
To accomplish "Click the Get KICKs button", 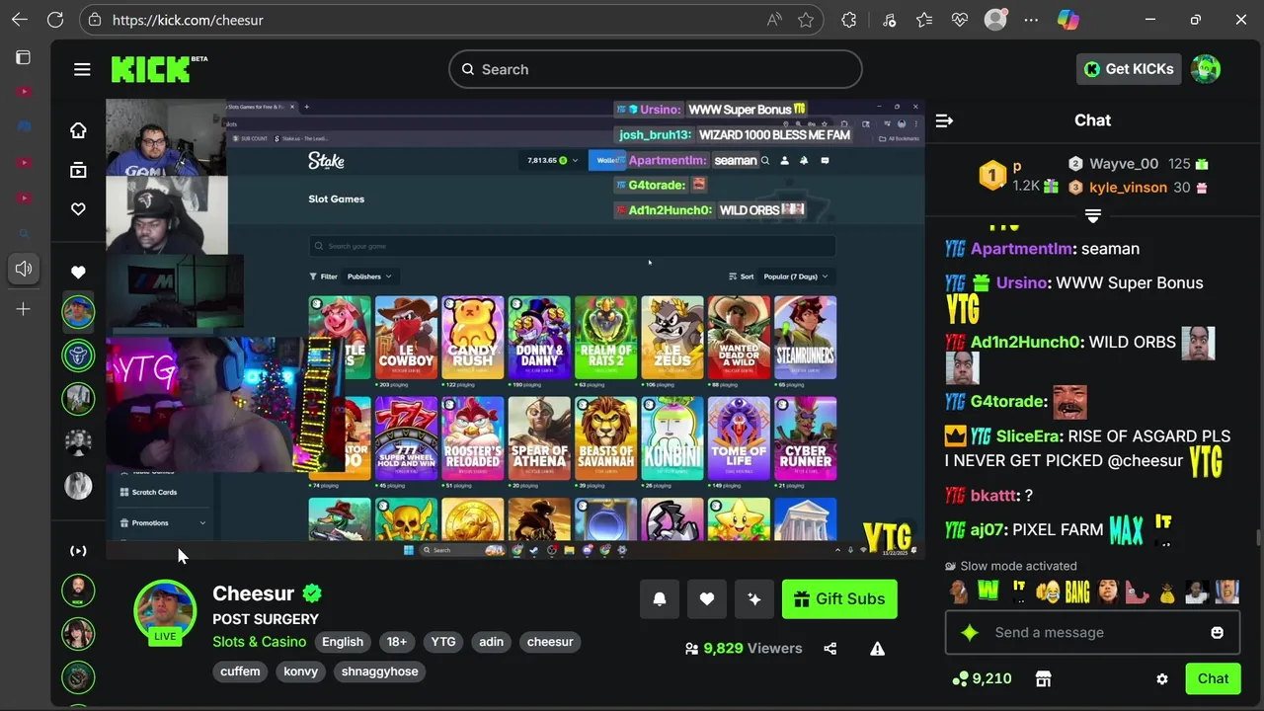I will click(x=1129, y=69).
